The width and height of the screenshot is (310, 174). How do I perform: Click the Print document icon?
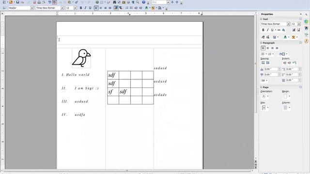pyautogui.click(x=39, y=2)
